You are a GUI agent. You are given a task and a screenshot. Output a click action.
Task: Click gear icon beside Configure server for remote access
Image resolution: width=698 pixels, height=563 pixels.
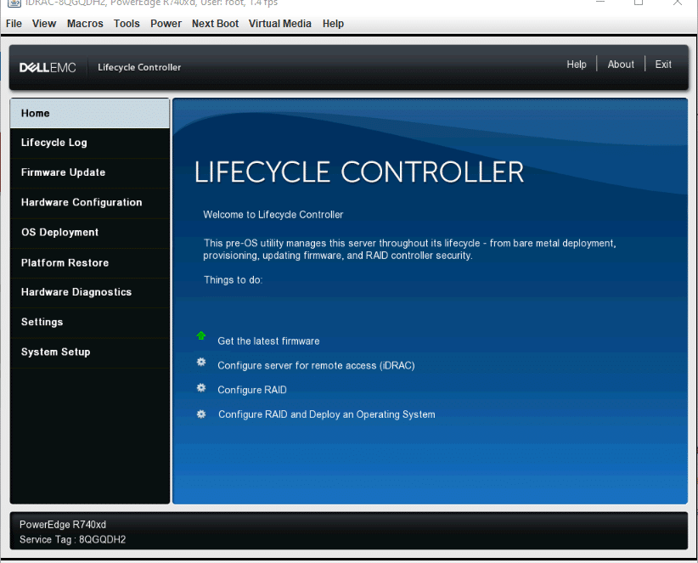coord(201,363)
